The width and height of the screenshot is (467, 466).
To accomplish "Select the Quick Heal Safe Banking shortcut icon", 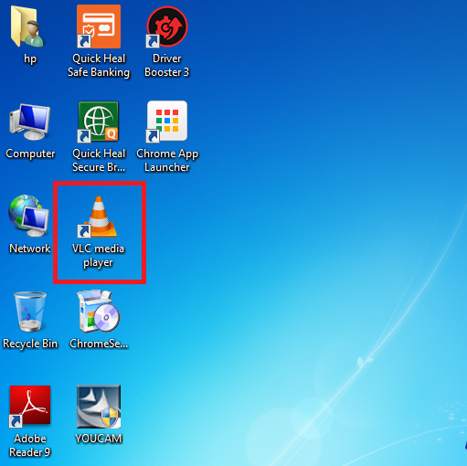I will pos(99,26).
